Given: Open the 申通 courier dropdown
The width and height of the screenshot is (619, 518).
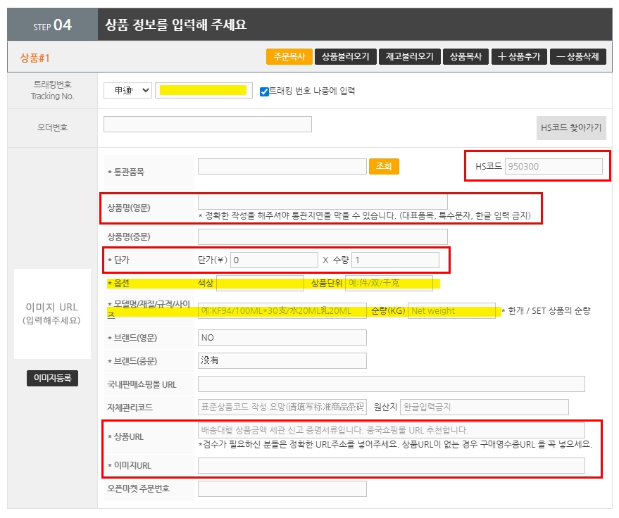Looking at the screenshot, I should 127,90.
